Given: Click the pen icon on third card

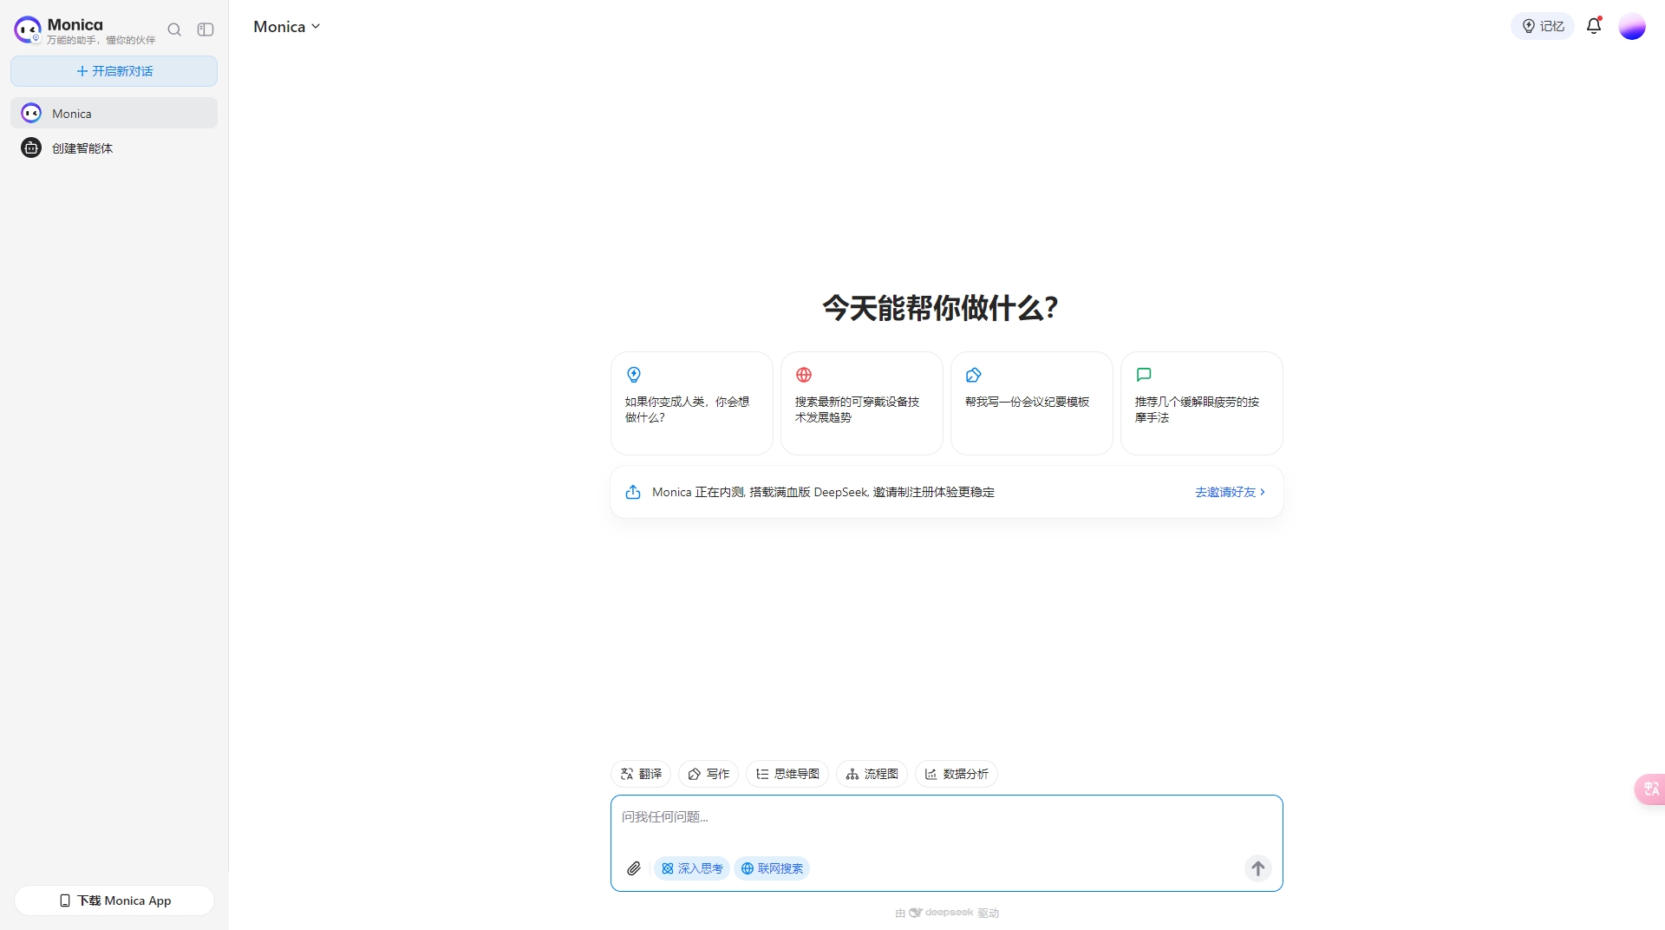Looking at the screenshot, I should tap(974, 375).
